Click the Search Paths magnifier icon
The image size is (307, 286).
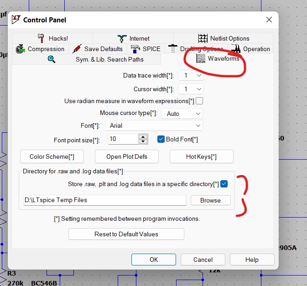(x=52, y=59)
